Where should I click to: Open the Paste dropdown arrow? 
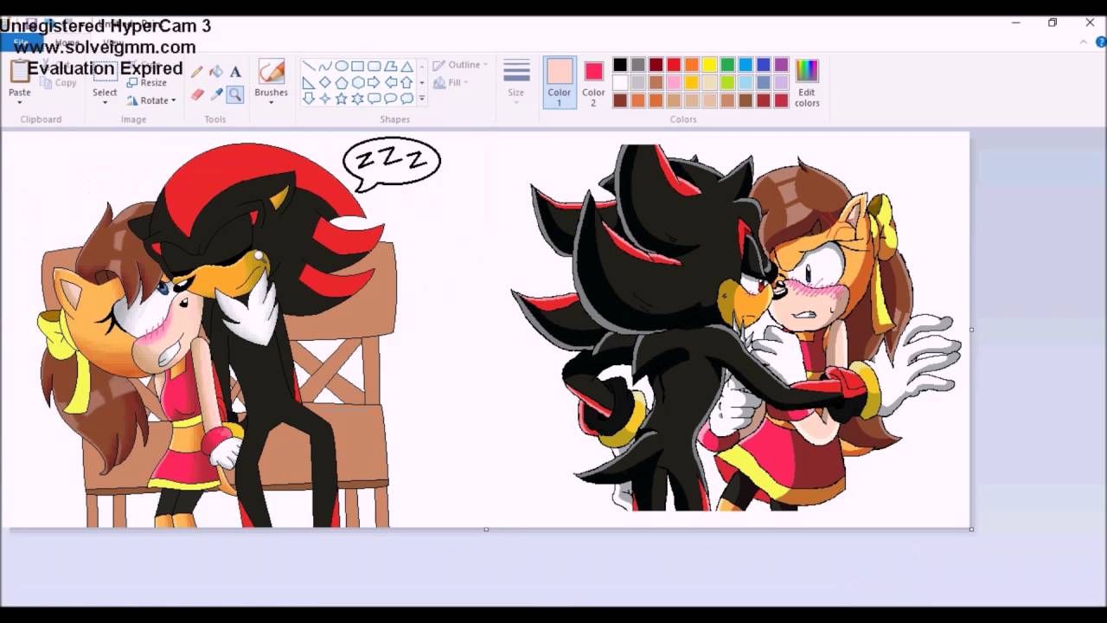tap(19, 102)
